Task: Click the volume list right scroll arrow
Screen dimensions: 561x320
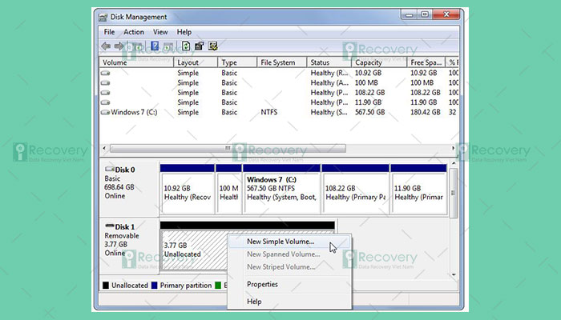Action: pyautogui.click(x=454, y=148)
